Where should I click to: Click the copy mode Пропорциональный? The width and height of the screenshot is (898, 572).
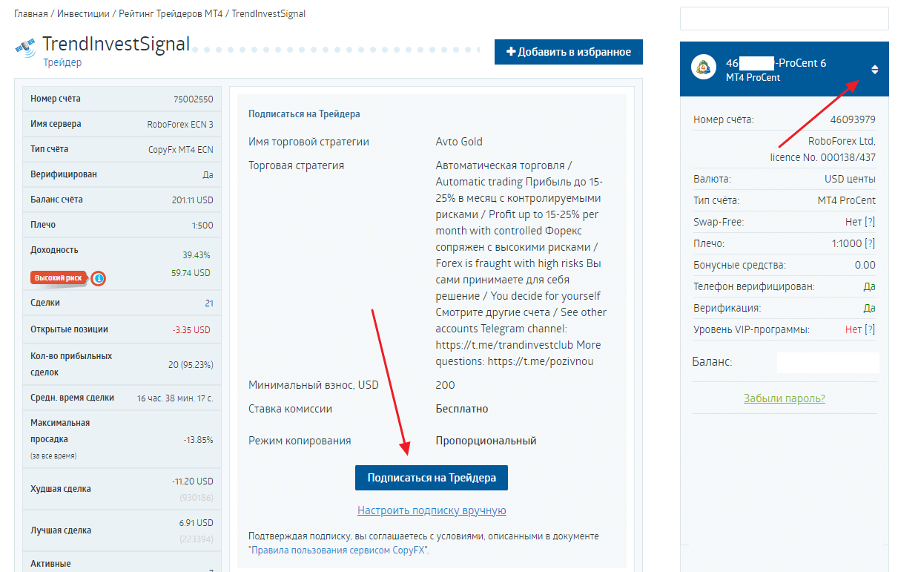pos(486,441)
